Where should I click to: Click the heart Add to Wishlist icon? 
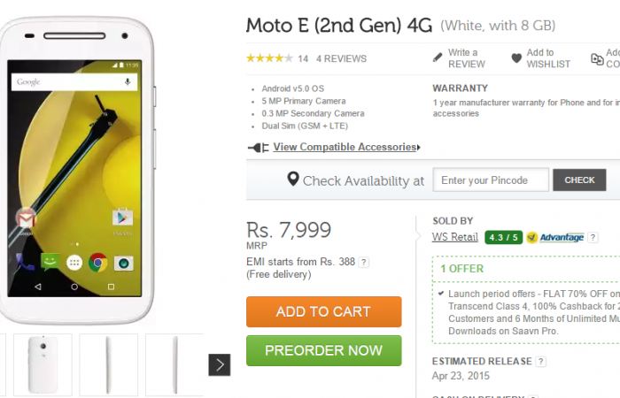(x=516, y=58)
